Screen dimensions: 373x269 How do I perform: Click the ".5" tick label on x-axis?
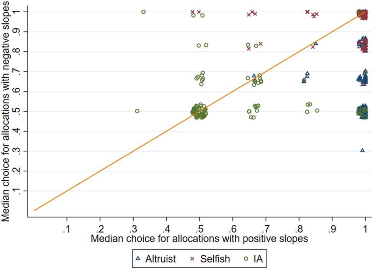(x=199, y=229)
